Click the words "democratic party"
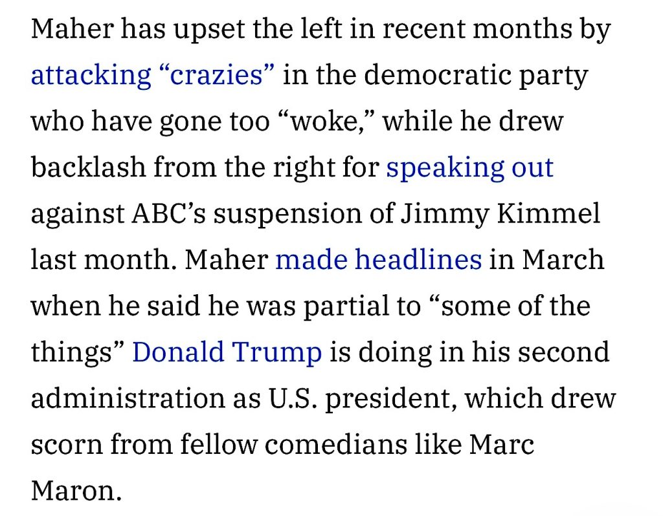The width and height of the screenshot is (663, 516). click(476, 76)
